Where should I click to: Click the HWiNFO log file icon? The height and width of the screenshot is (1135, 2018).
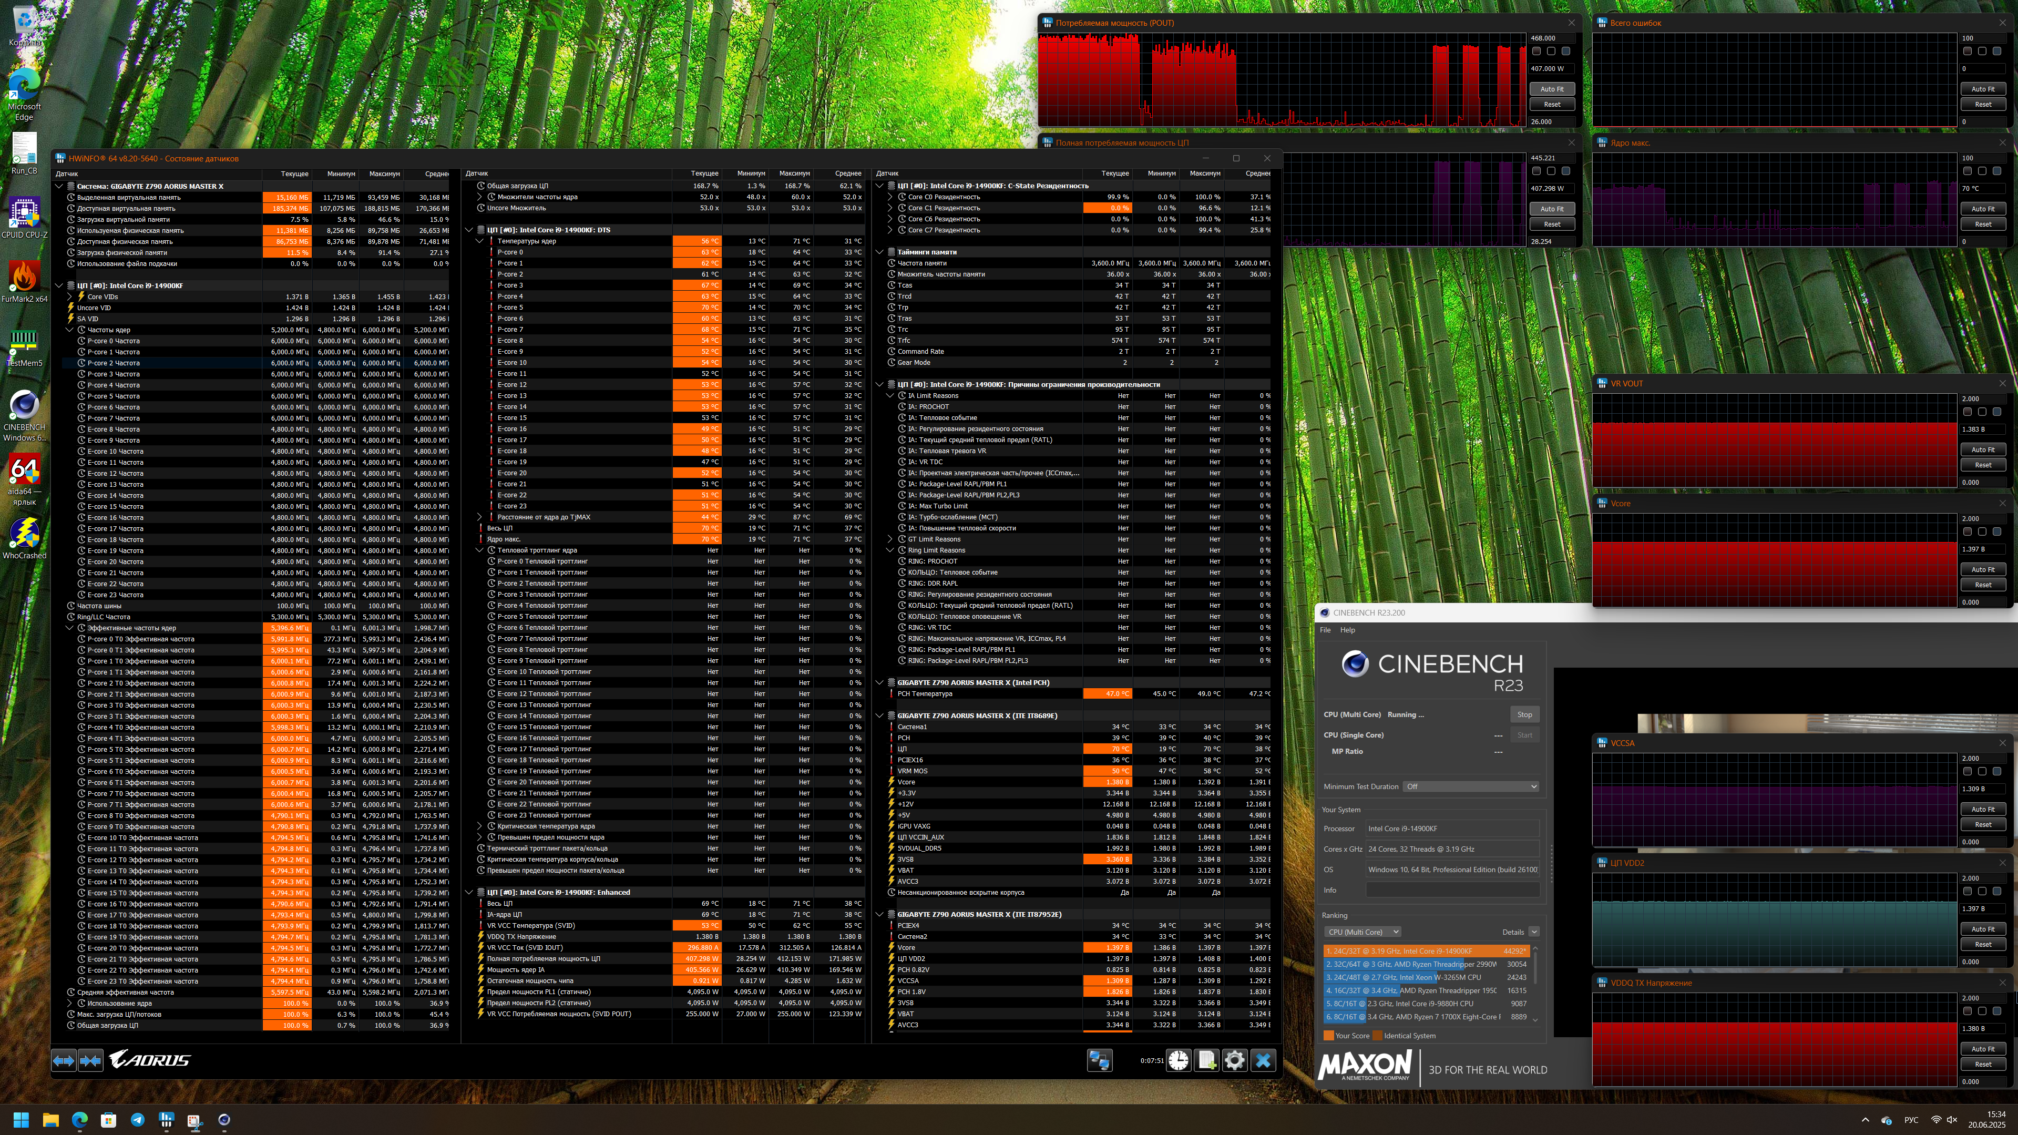tap(1206, 1060)
